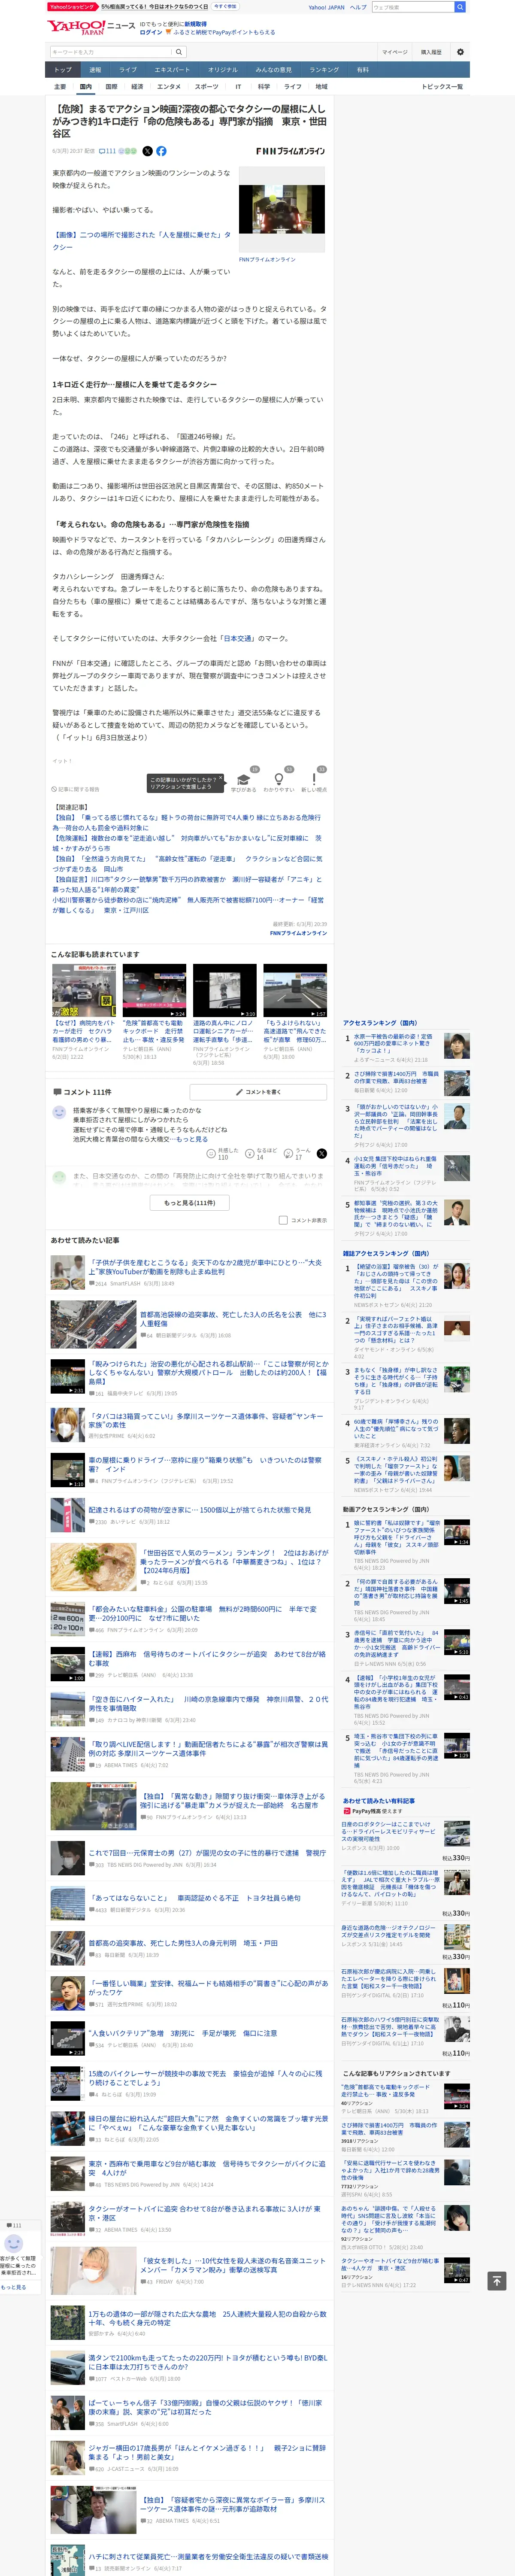Click the first commenter avatar
Image resolution: width=515 pixels, height=2576 pixels.
(59, 1112)
